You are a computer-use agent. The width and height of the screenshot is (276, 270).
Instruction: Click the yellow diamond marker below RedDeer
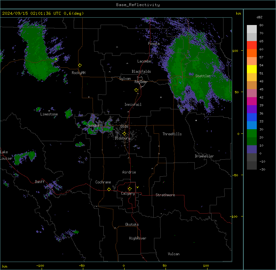(x=136, y=90)
